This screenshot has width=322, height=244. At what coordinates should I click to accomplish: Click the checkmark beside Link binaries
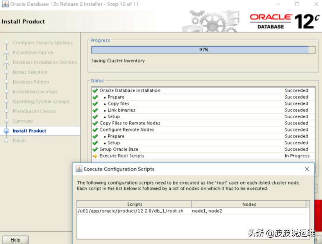coord(95,110)
